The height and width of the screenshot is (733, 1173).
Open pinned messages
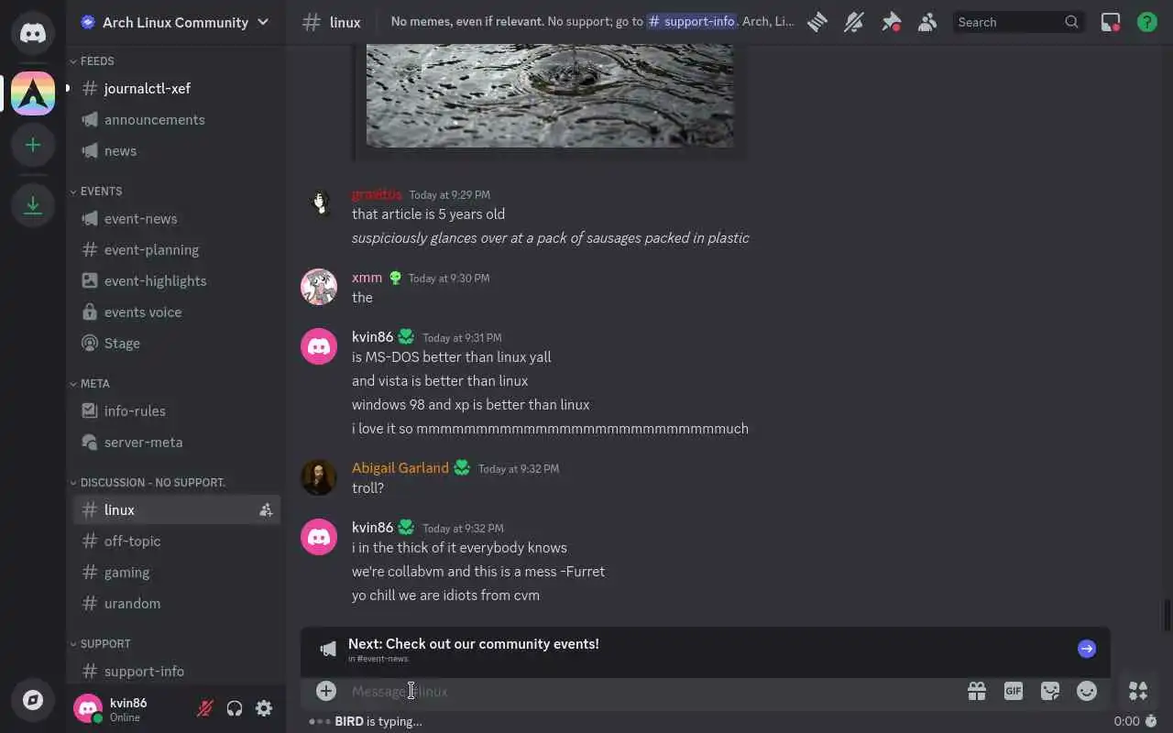pos(891,22)
